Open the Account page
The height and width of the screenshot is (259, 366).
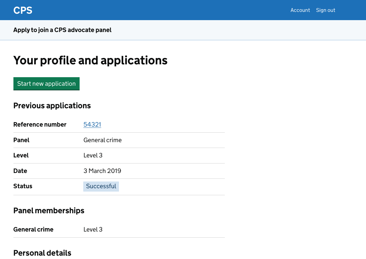[x=300, y=10]
